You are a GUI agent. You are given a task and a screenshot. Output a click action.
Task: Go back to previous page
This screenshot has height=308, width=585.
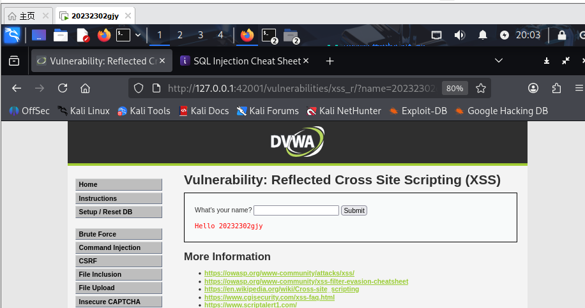[17, 88]
